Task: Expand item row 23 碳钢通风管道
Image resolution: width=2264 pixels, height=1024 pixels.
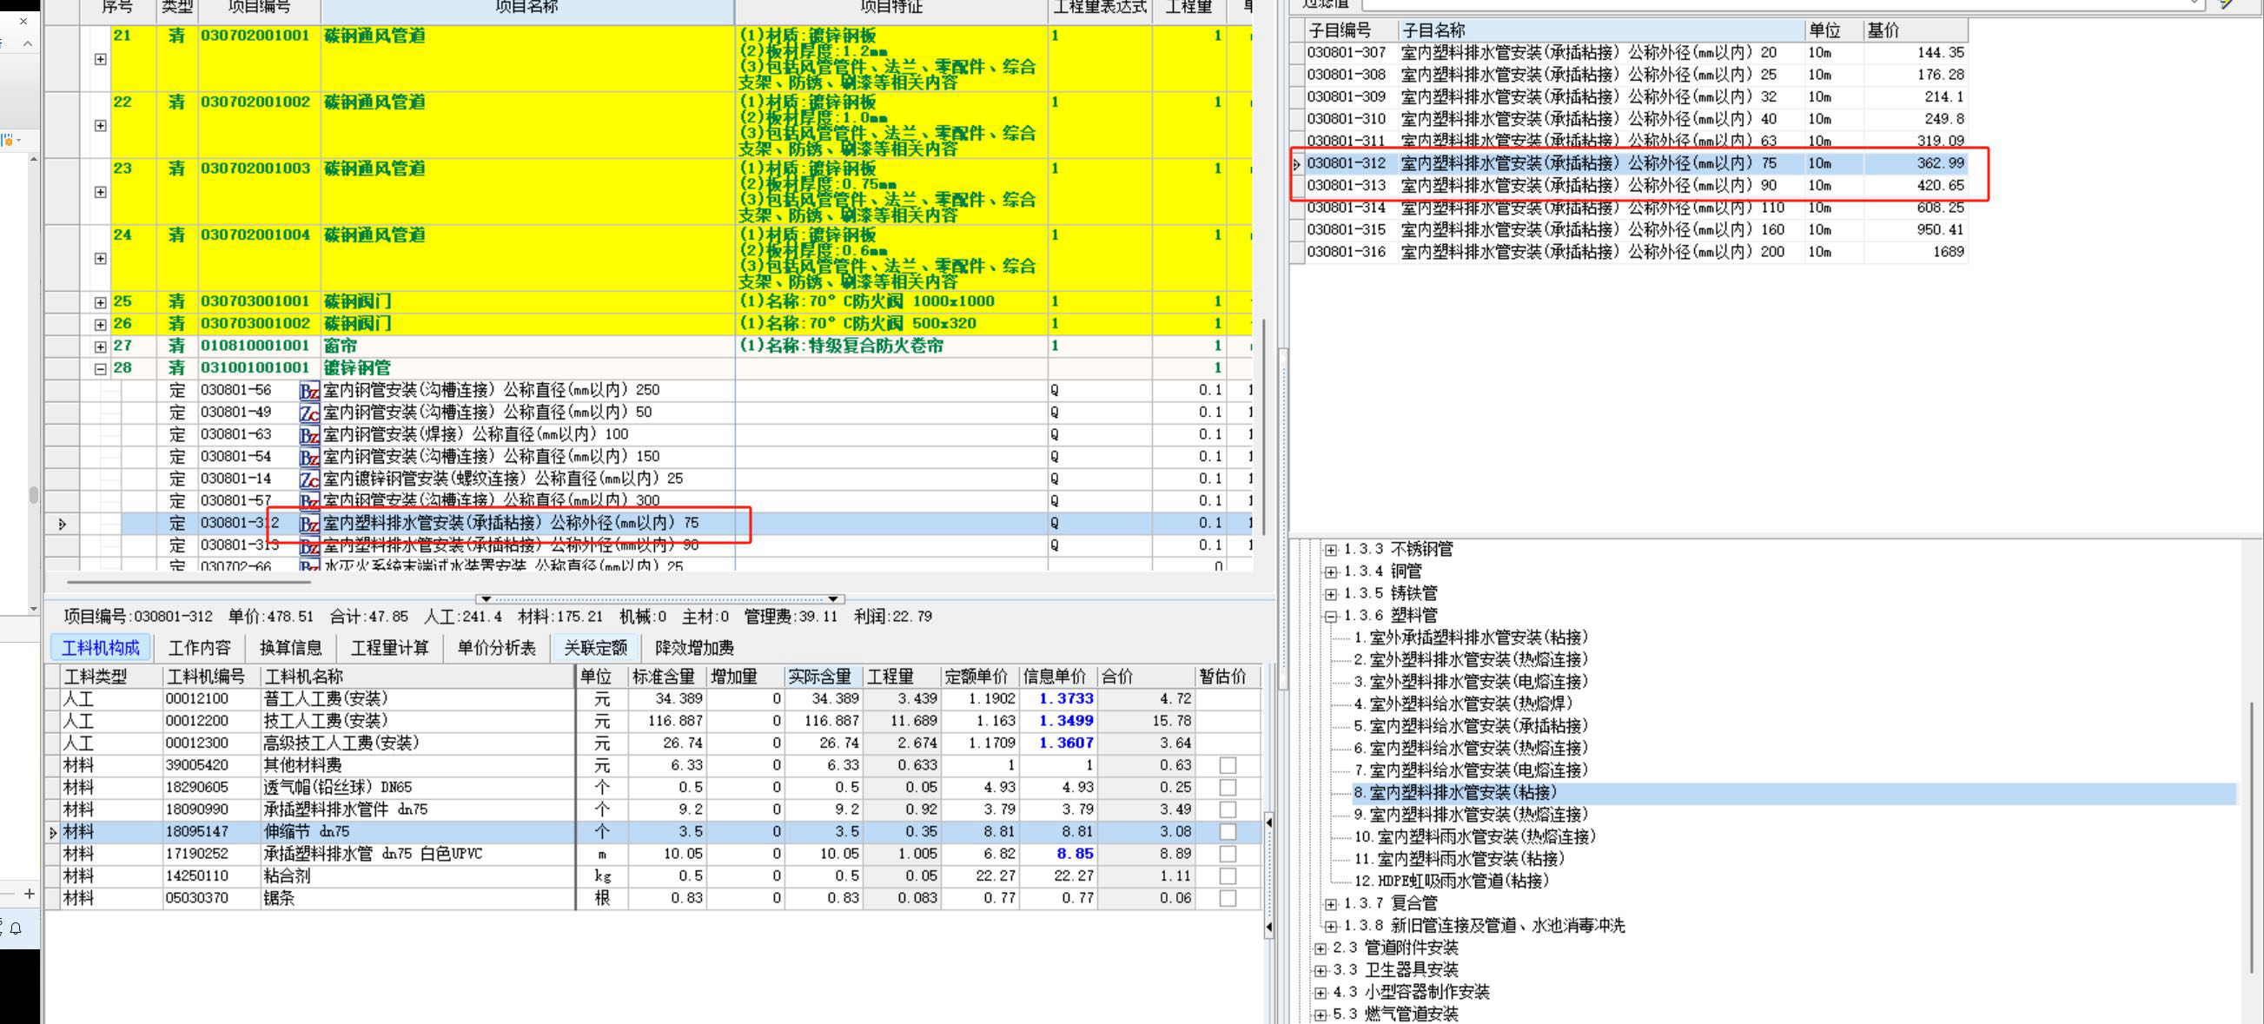Action: coord(100,192)
